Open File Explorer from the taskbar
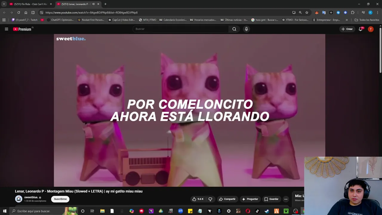 click(x=102, y=211)
